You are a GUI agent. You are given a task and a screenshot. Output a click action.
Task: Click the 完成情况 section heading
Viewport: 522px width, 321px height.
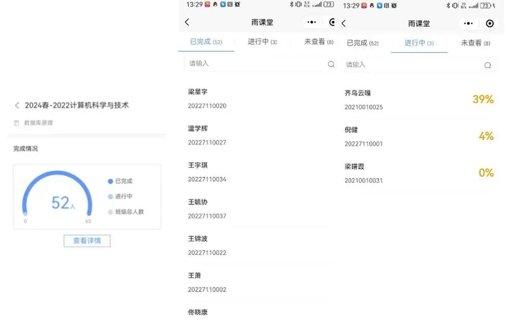pos(25,149)
